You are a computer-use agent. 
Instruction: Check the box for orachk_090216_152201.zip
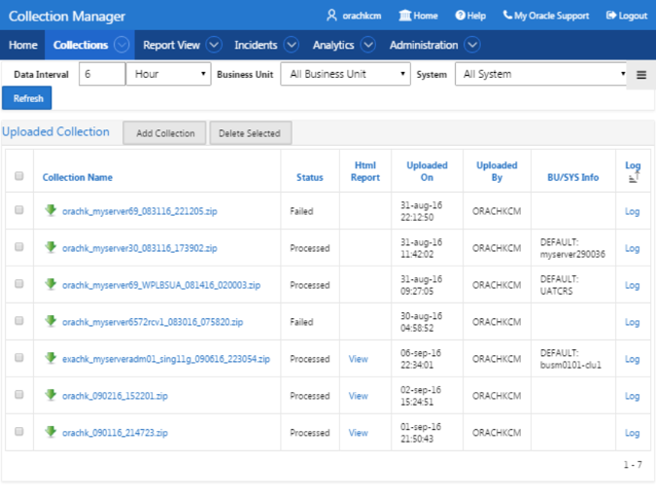pyautogui.click(x=18, y=394)
